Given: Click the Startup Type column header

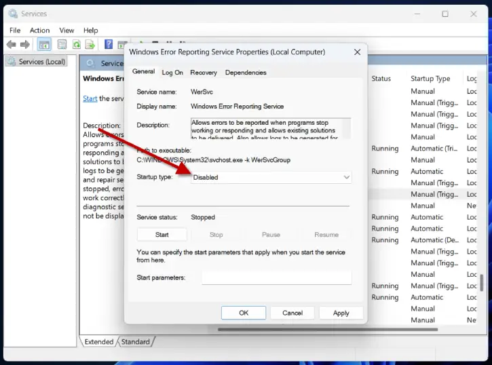Looking at the screenshot, I should click(x=430, y=79).
